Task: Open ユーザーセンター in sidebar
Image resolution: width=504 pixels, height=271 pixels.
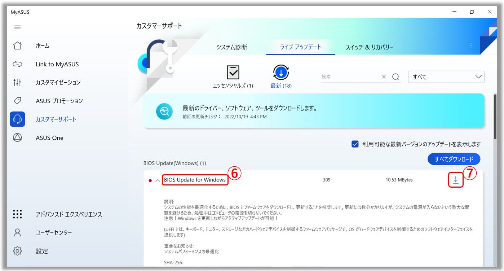Action: [54, 233]
